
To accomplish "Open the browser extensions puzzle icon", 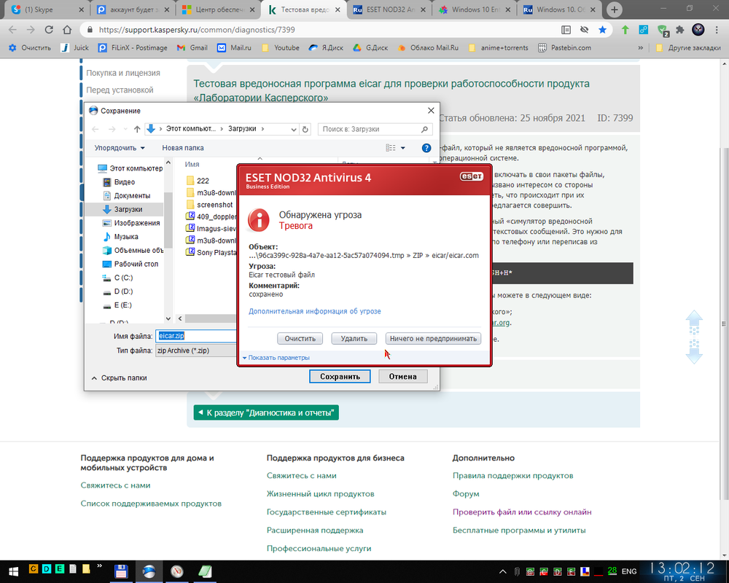I will tap(679, 30).
